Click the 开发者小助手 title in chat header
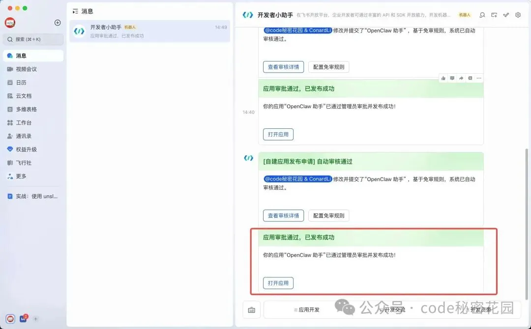Viewport: 531px width, 329px height. 275,15
